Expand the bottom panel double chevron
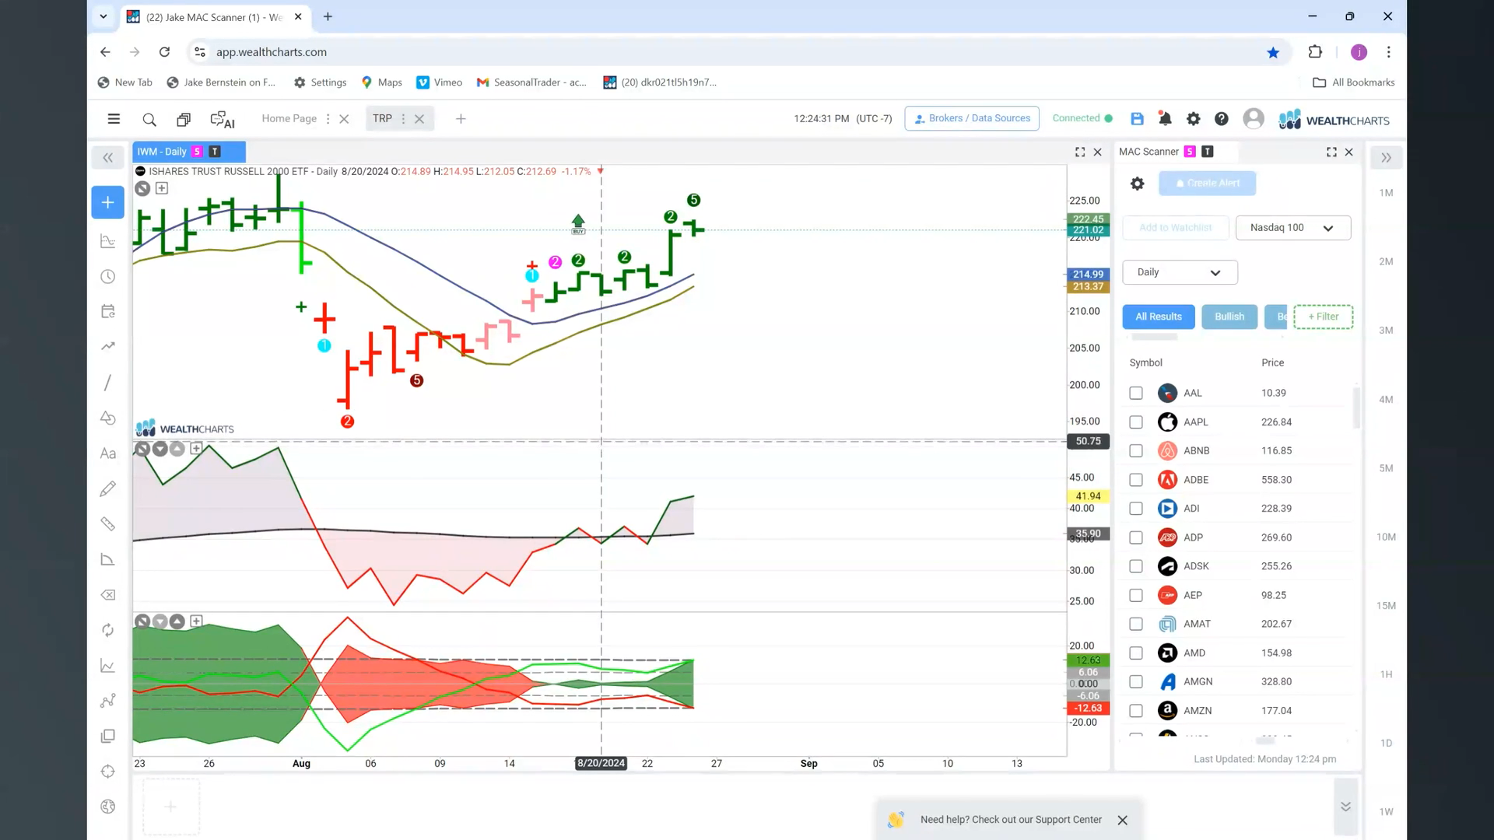This screenshot has height=840, width=1494. click(1345, 807)
